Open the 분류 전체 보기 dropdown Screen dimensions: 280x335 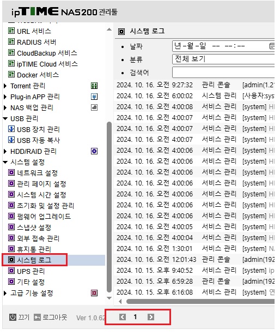[x=223, y=59]
